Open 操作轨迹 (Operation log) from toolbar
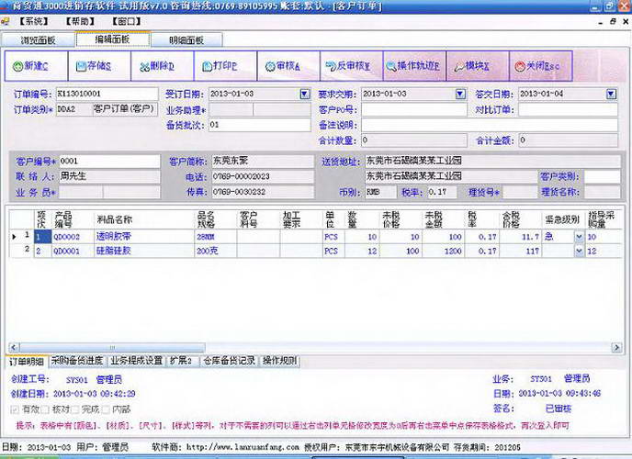The height and width of the screenshot is (459, 632). point(411,66)
